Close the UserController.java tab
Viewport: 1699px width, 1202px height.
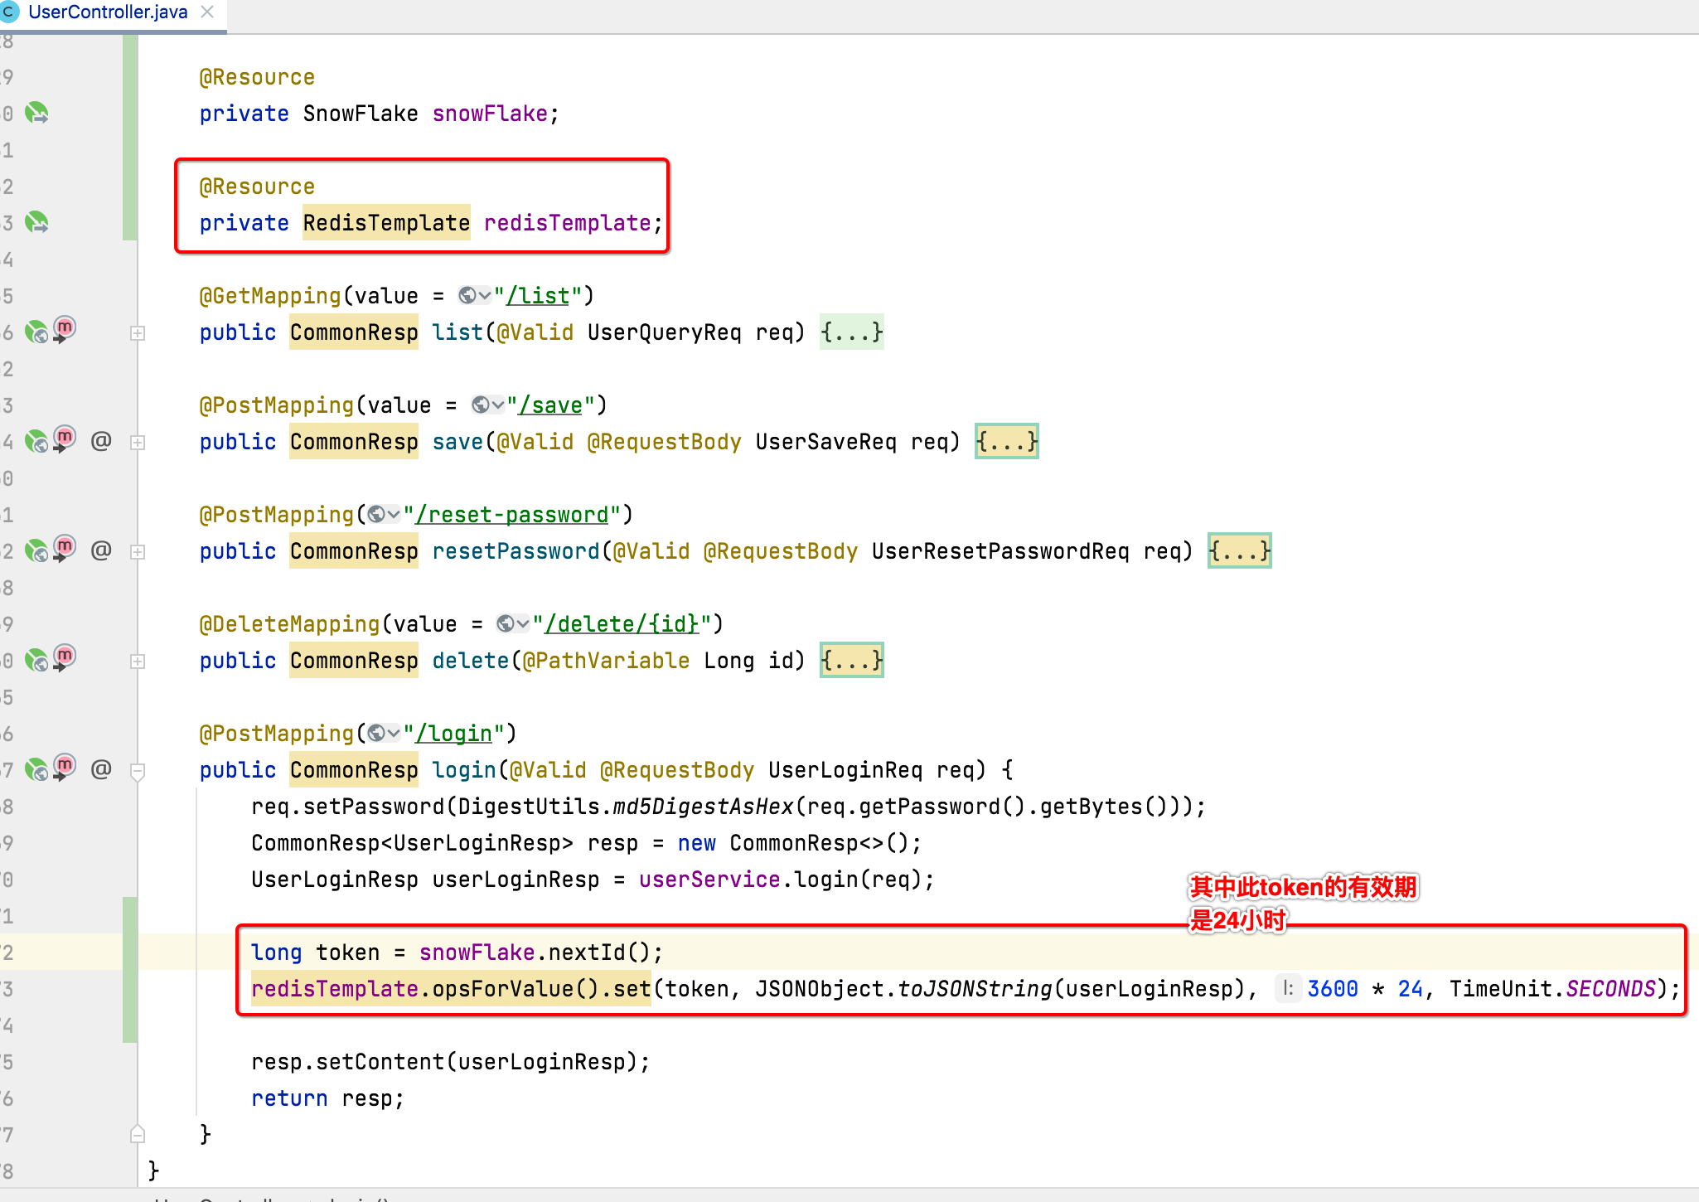tap(208, 12)
